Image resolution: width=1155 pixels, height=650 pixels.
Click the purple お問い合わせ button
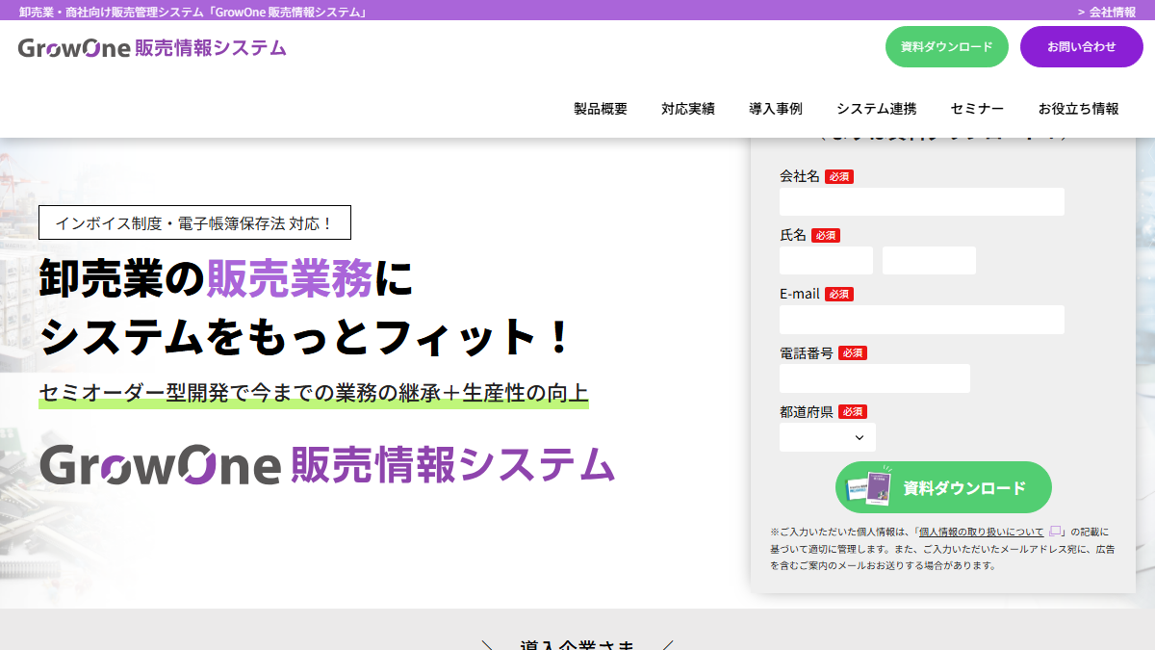(1082, 46)
